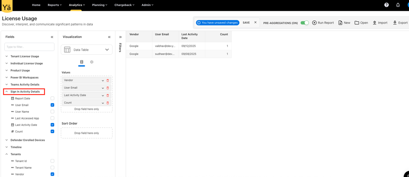Open the Chargeback menu

click(x=124, y=5)
